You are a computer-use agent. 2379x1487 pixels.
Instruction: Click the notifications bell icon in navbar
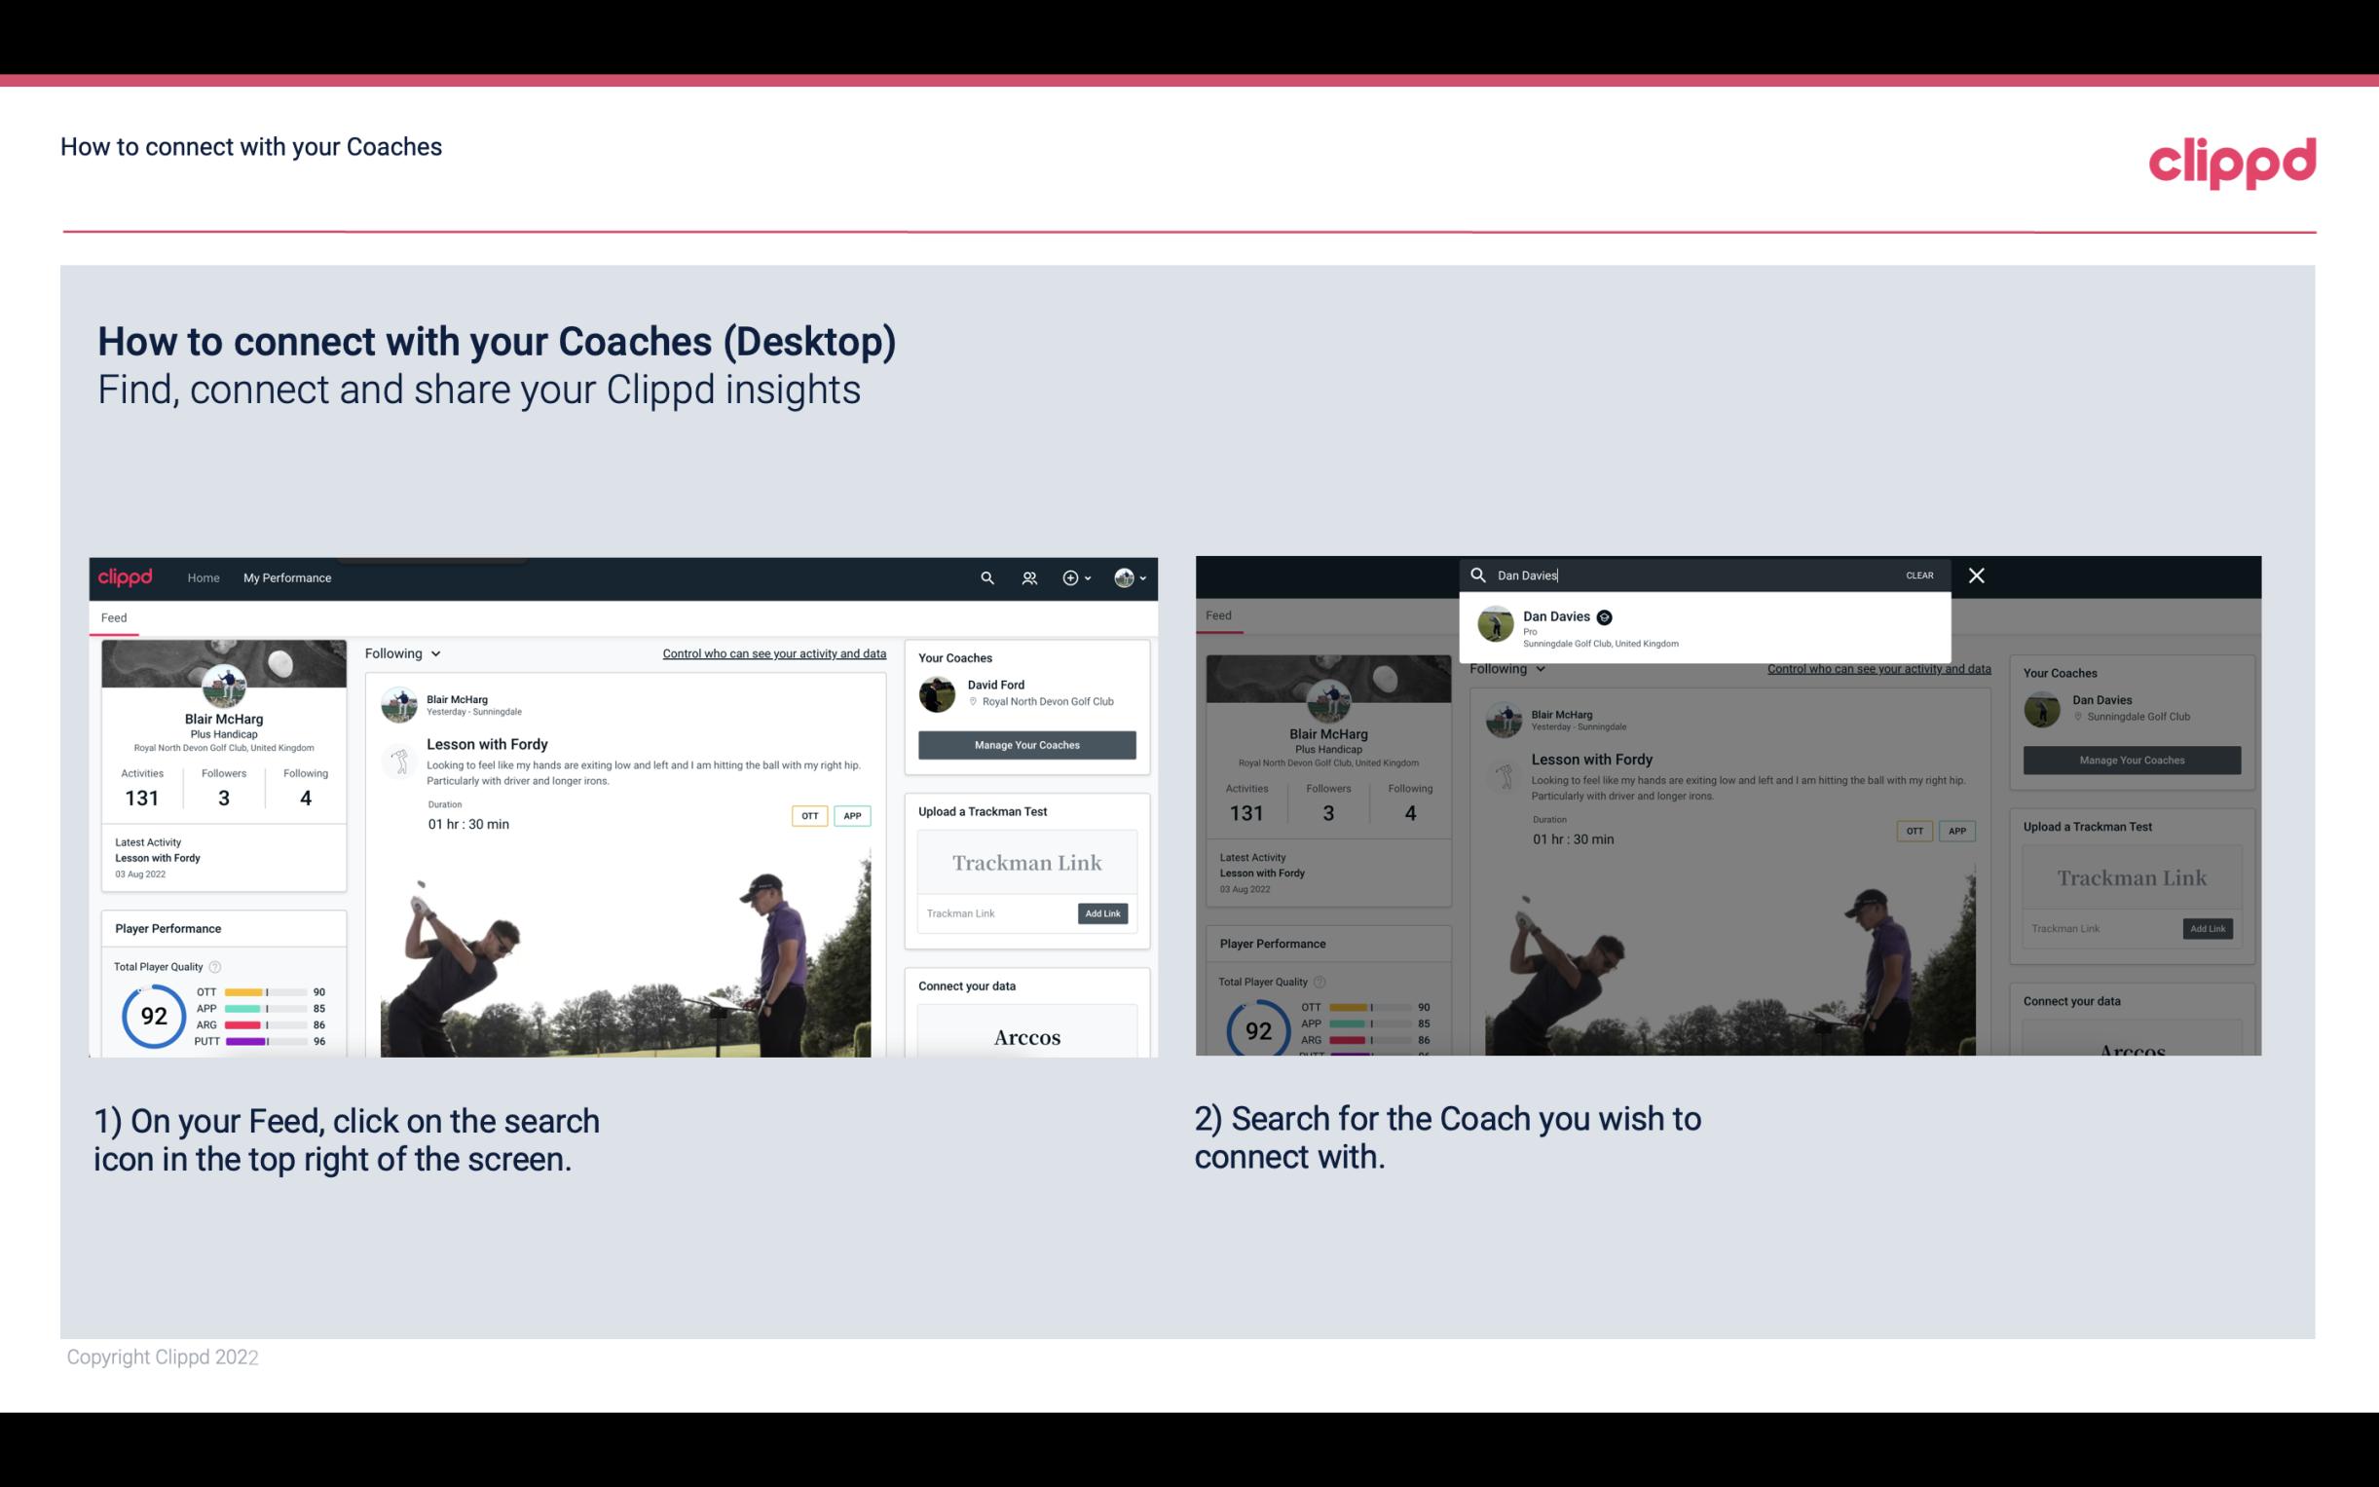pyautogui.click(x=1027, y=577)
